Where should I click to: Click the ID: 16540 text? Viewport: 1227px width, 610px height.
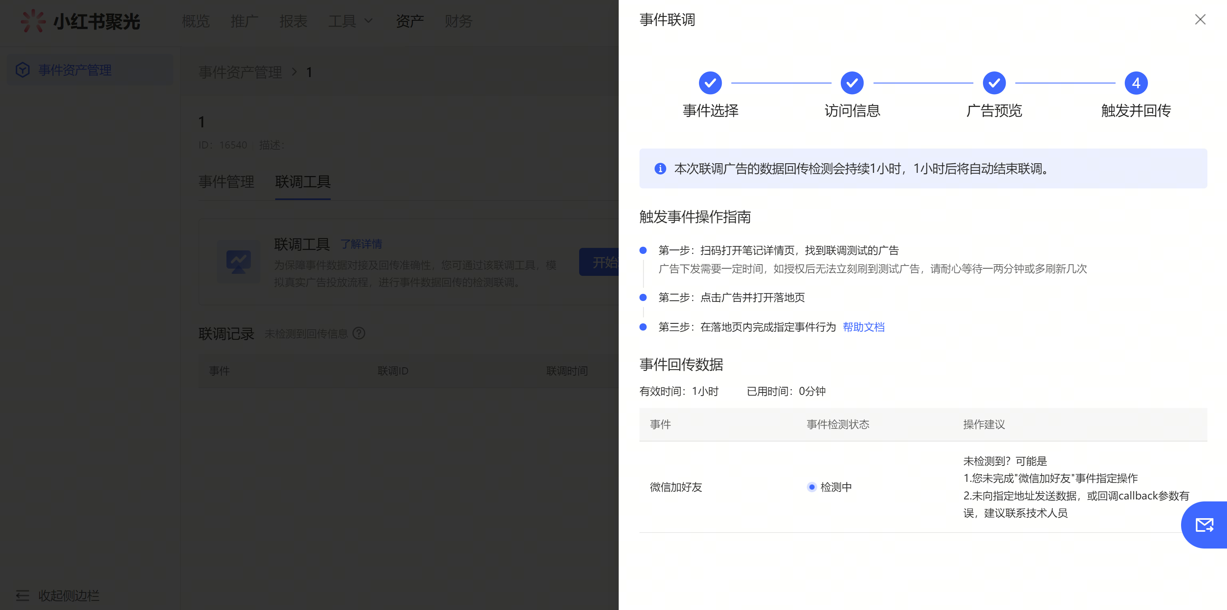point(223,145)
